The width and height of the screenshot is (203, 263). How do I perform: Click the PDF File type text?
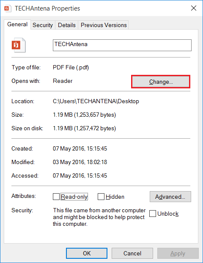[x=71, y=67]
